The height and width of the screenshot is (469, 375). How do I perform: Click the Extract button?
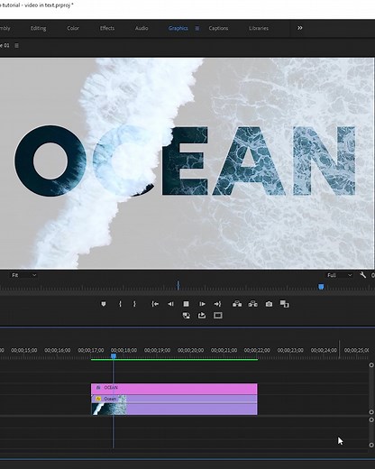tap(253, 304)
